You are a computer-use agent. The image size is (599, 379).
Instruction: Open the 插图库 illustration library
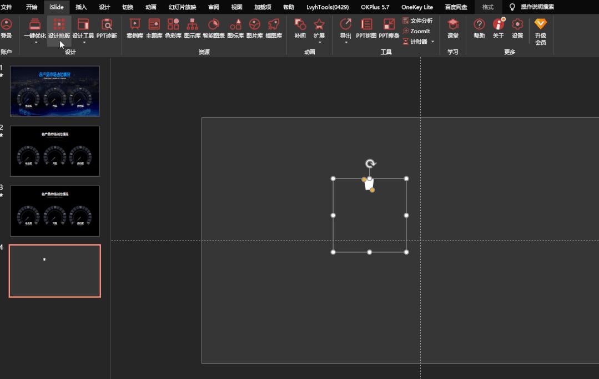pos(273,28)
